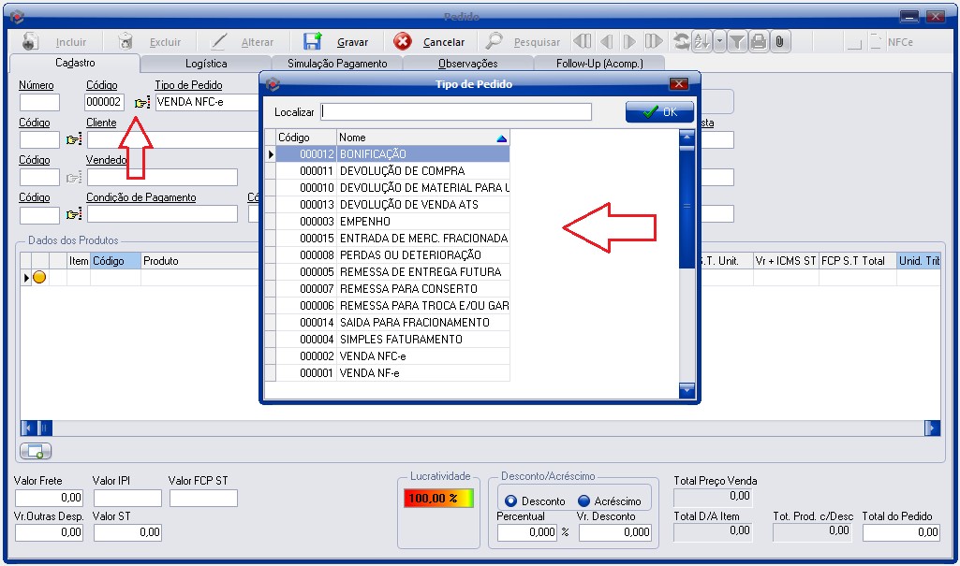Open Tipo de Pedido lookup hand icon

141,102
